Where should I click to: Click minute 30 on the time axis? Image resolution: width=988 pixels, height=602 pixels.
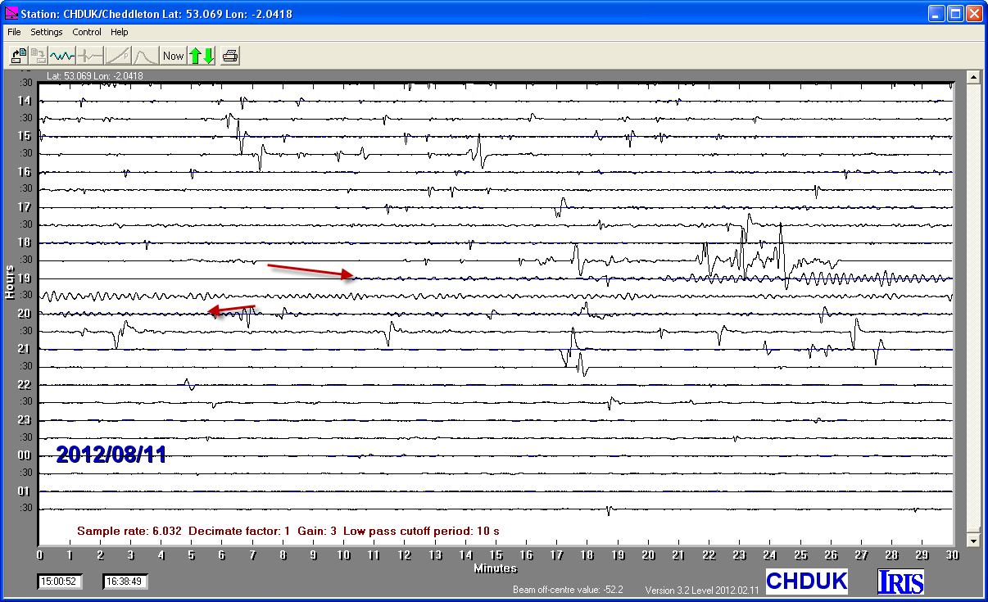tap(953, 554)
